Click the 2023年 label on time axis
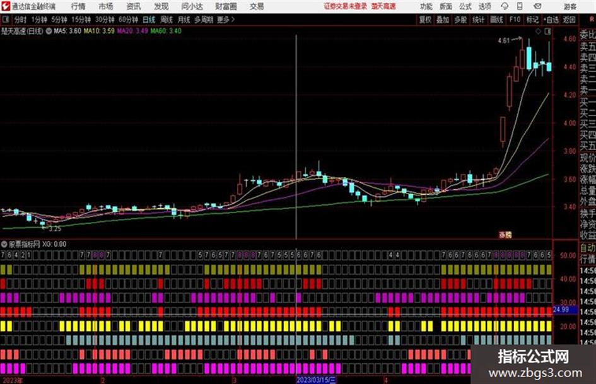The height and width of the screenshot is (384, 596). [12, 381]
